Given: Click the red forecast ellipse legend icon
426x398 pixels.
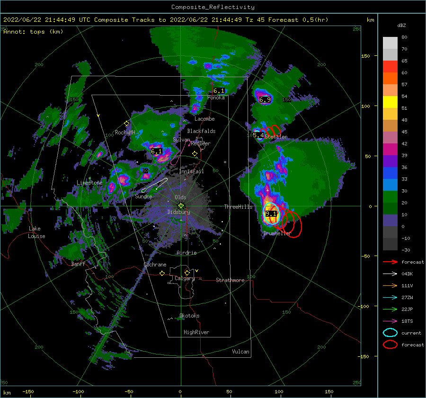Looking at the screenshot, I should pyautogui.click(x=390, y=345).
